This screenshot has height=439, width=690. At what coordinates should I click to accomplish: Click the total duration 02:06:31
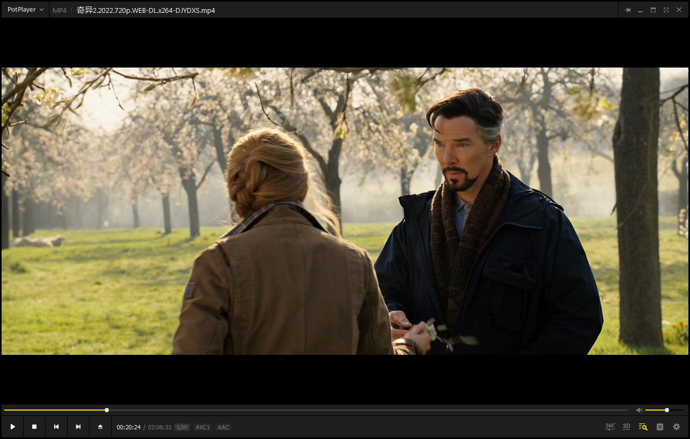(160, 427)
